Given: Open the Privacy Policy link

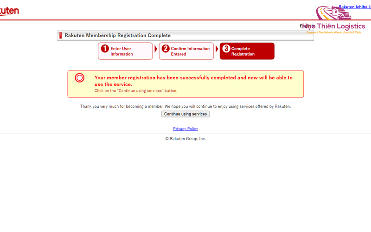Looking at the screenshot, I should pos(185,129).
